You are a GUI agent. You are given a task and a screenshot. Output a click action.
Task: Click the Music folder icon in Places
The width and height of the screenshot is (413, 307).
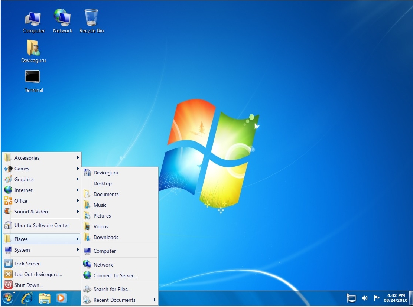tap(87, 205)
